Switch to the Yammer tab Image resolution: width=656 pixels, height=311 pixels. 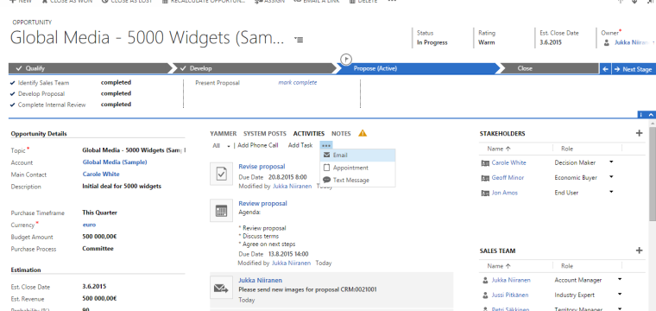223,134
